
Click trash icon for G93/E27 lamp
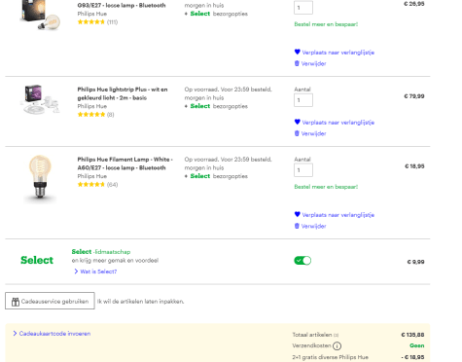coord(297,63)
